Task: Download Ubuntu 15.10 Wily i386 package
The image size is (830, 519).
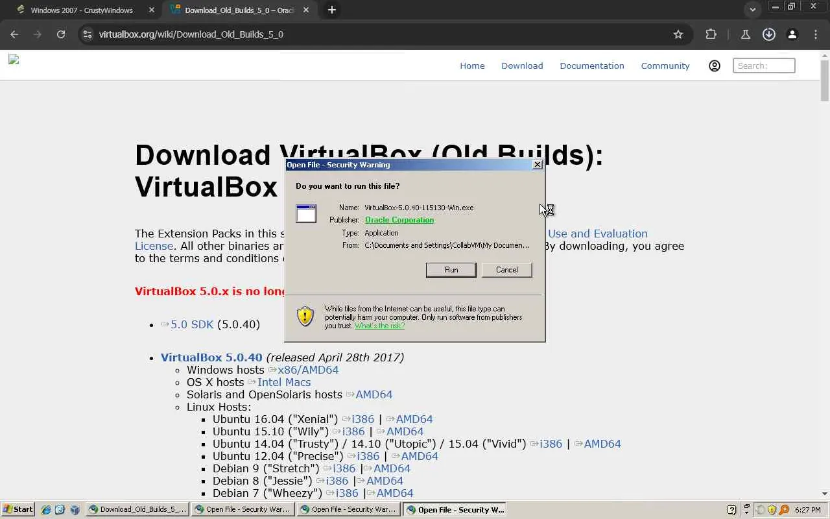Action: pos(354,431)
